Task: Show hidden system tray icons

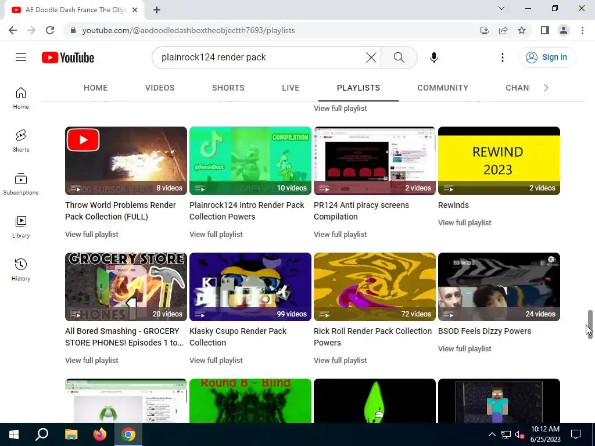Action: [x=492, y=434]
